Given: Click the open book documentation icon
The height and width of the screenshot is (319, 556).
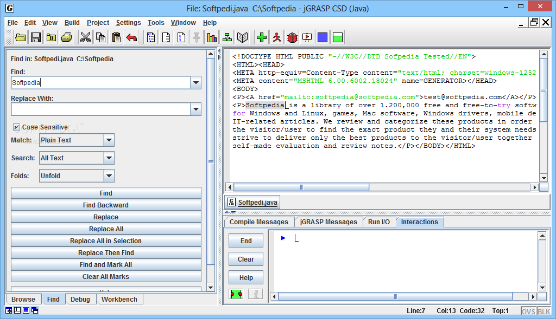Looking at the screenshot, I should pos(242,37).
